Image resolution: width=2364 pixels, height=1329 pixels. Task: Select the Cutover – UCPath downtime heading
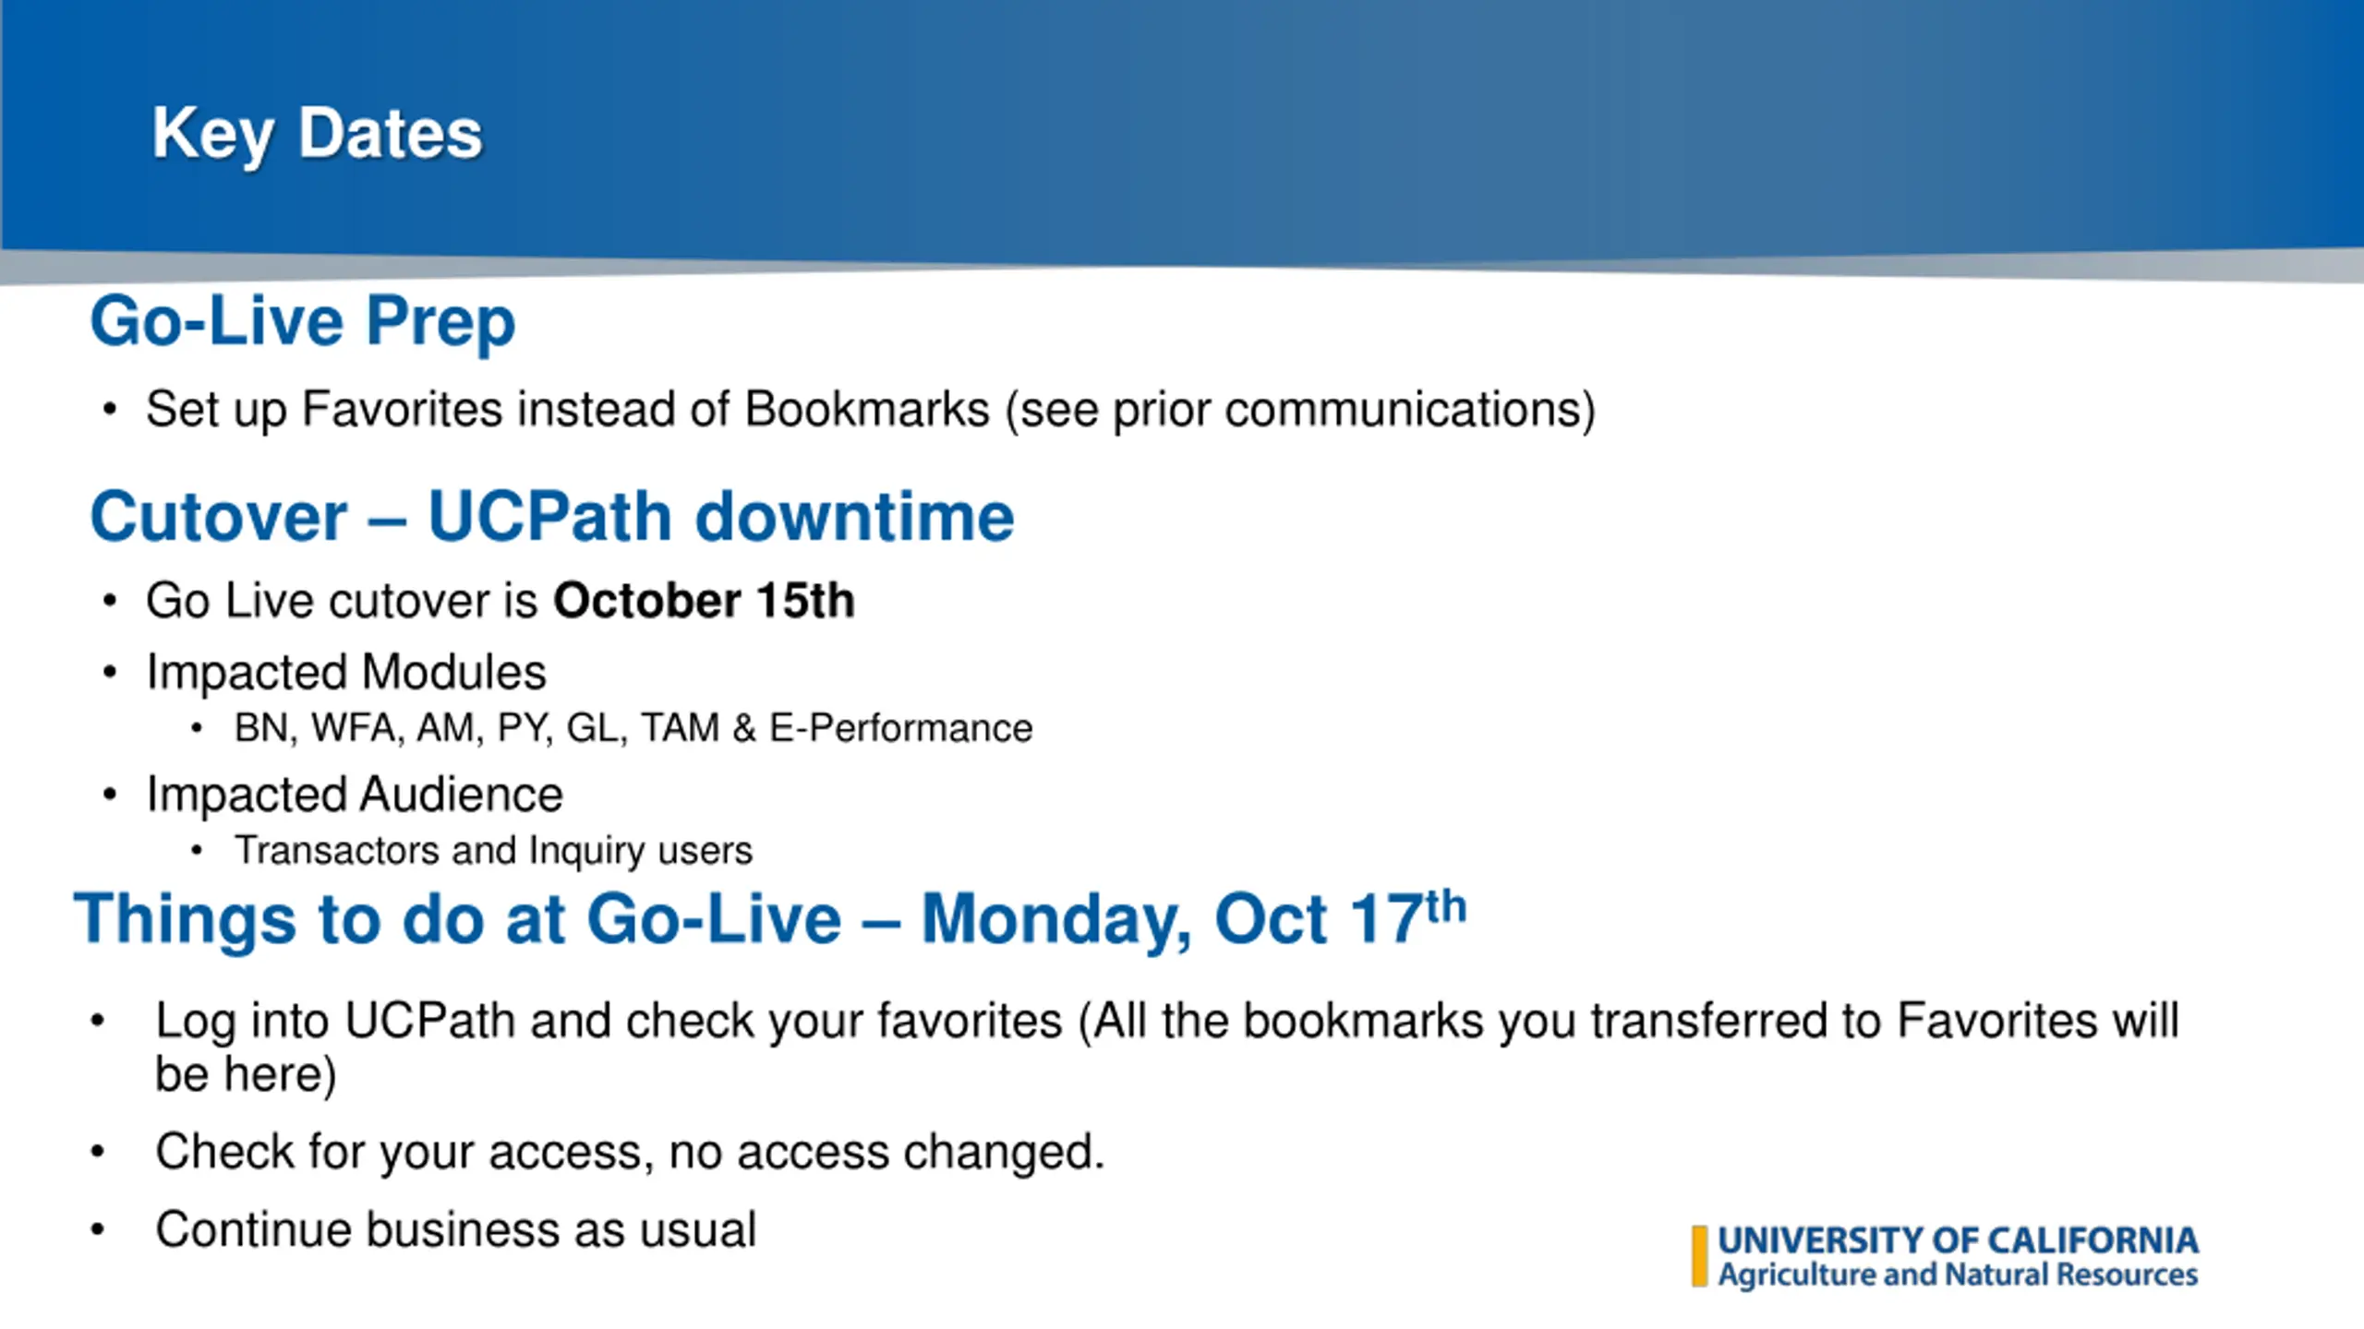pos(551,516)
